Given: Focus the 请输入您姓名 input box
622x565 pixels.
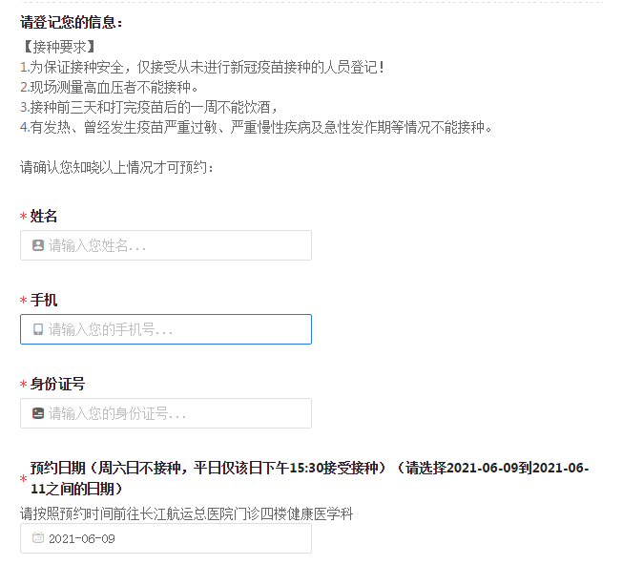Looking at the screenshot, I should pos(176,245).
